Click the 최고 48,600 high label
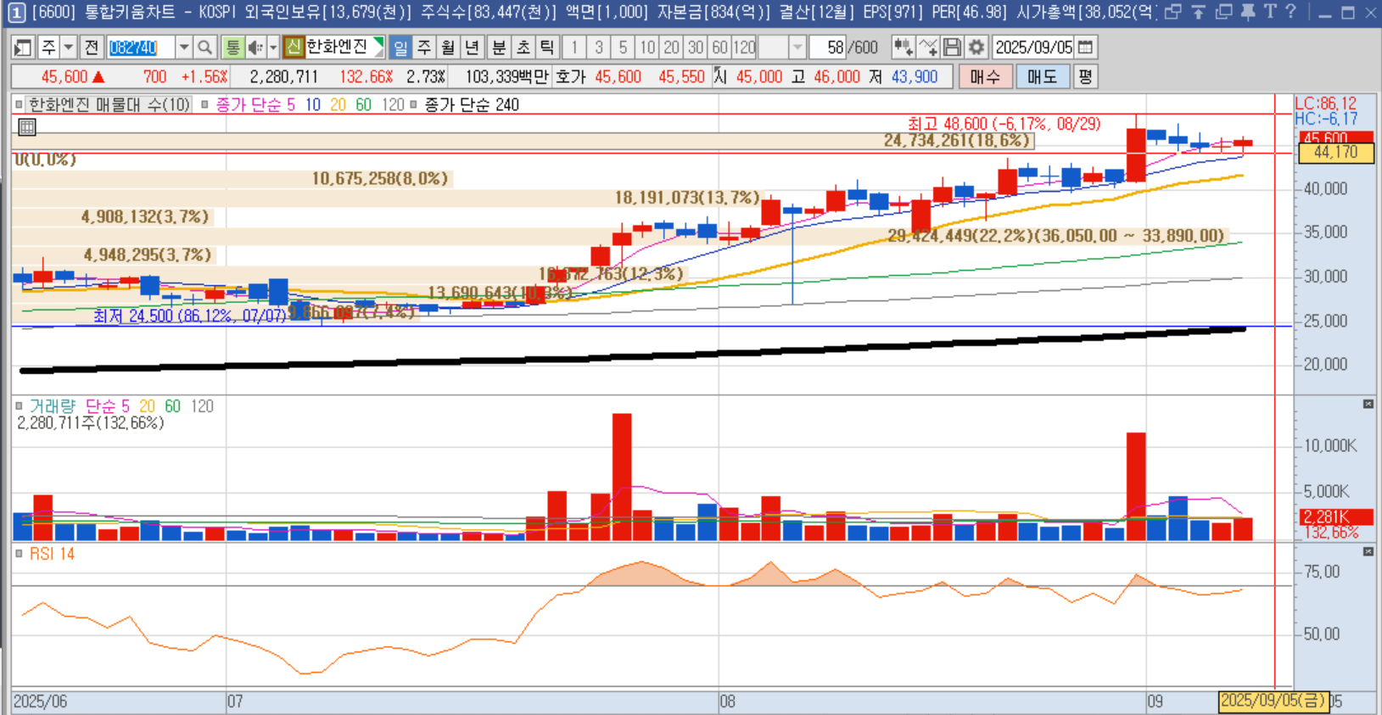Viewport: 1382px width, 715px height. click(x=1004, y=124)
